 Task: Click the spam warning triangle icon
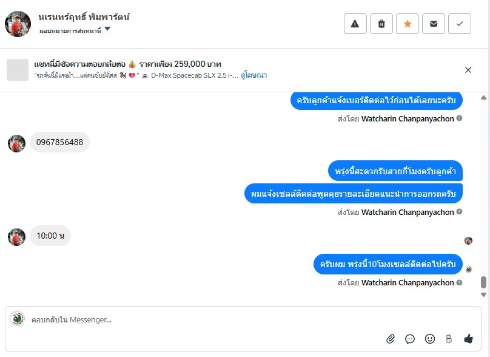pyautogui.click(x=355, y=24)
